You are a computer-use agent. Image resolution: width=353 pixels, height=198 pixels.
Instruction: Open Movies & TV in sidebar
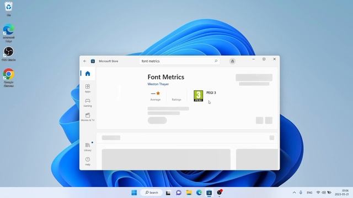88,117
